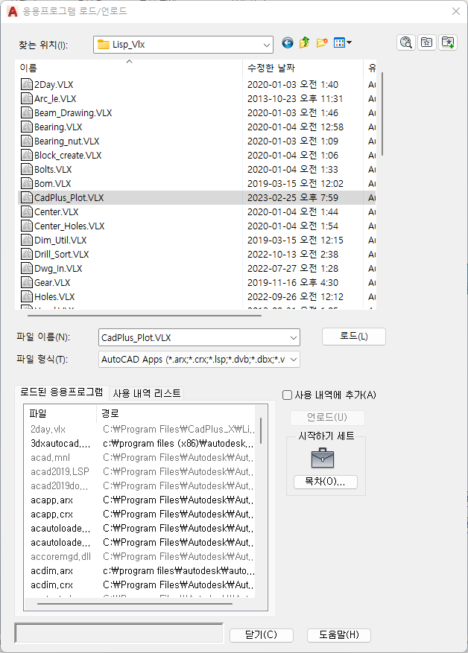This screenshot has height=653, width=468.
Task: Select the Beam_Drawing.VLX file icon
Action: 27,112
